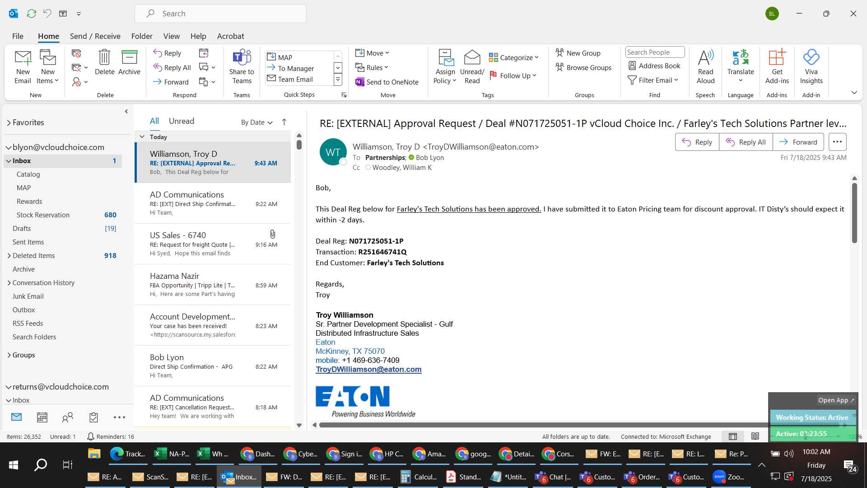Expand the Favorites folder group
The width and height of the screenshot is (867, 488).
(x=9, y=122)
